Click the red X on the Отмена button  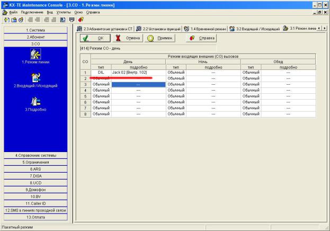[118, 38]
